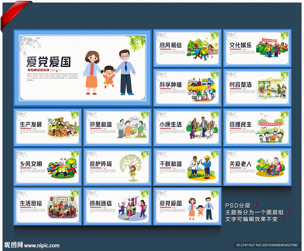View the 爱护环境 poster thumbnail
Image resolution: width=304 pixels, height=251 pixels.
(118, 167)
